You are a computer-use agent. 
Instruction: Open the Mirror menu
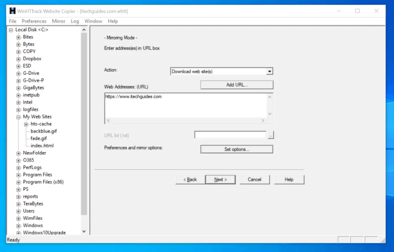click(58, 21)
